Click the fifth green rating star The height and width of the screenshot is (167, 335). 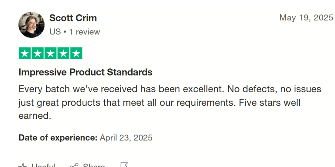tap(76, 53)
